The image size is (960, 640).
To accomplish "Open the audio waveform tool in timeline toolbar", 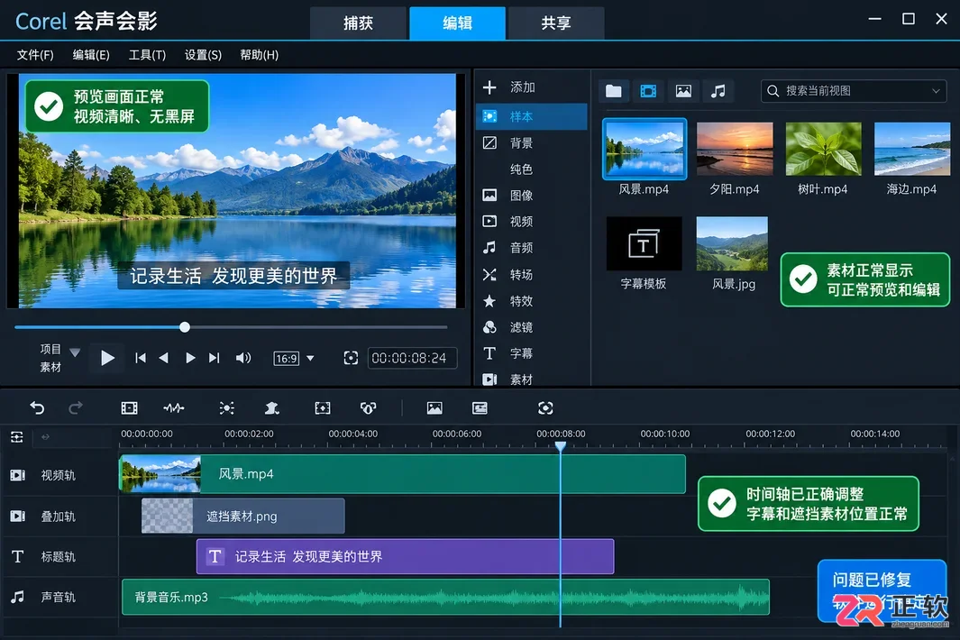I will [x=174, y=407].
